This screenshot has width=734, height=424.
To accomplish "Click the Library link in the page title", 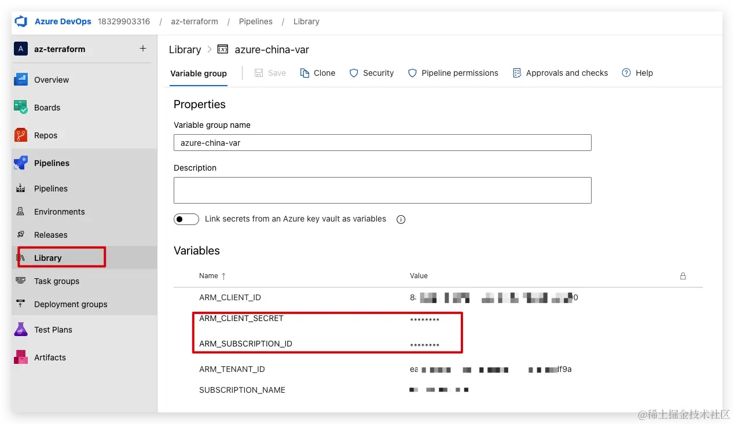I will click(185, 50).
